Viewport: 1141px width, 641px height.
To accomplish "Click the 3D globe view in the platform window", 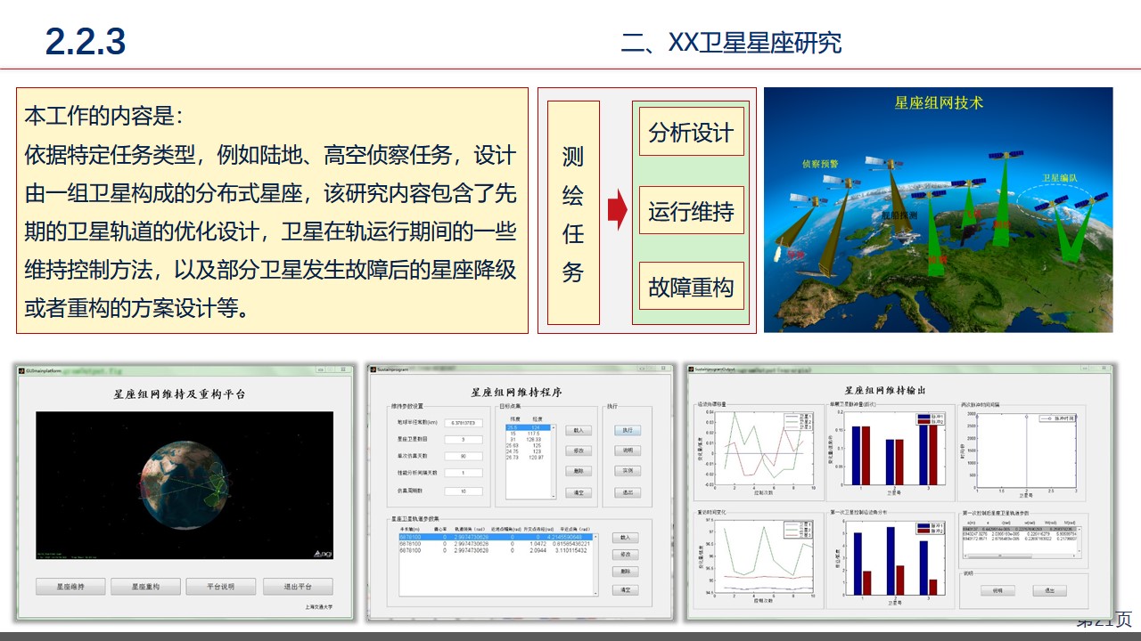I will 185,485.
